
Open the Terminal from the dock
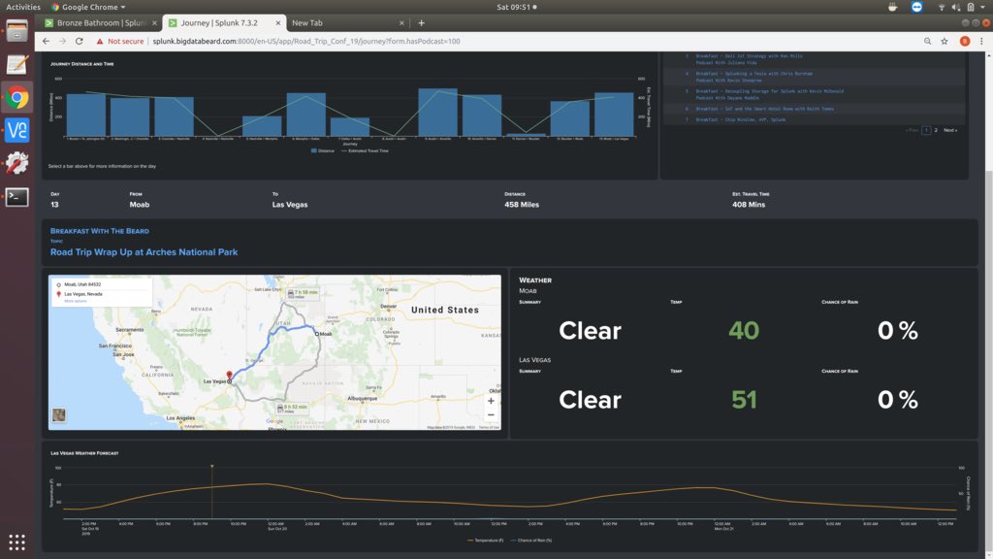click(17, 197)
